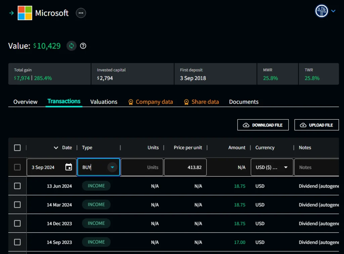Click the ellipsis options icon beside Microsoft
This screenshot has width=344, height=254.
81,13
